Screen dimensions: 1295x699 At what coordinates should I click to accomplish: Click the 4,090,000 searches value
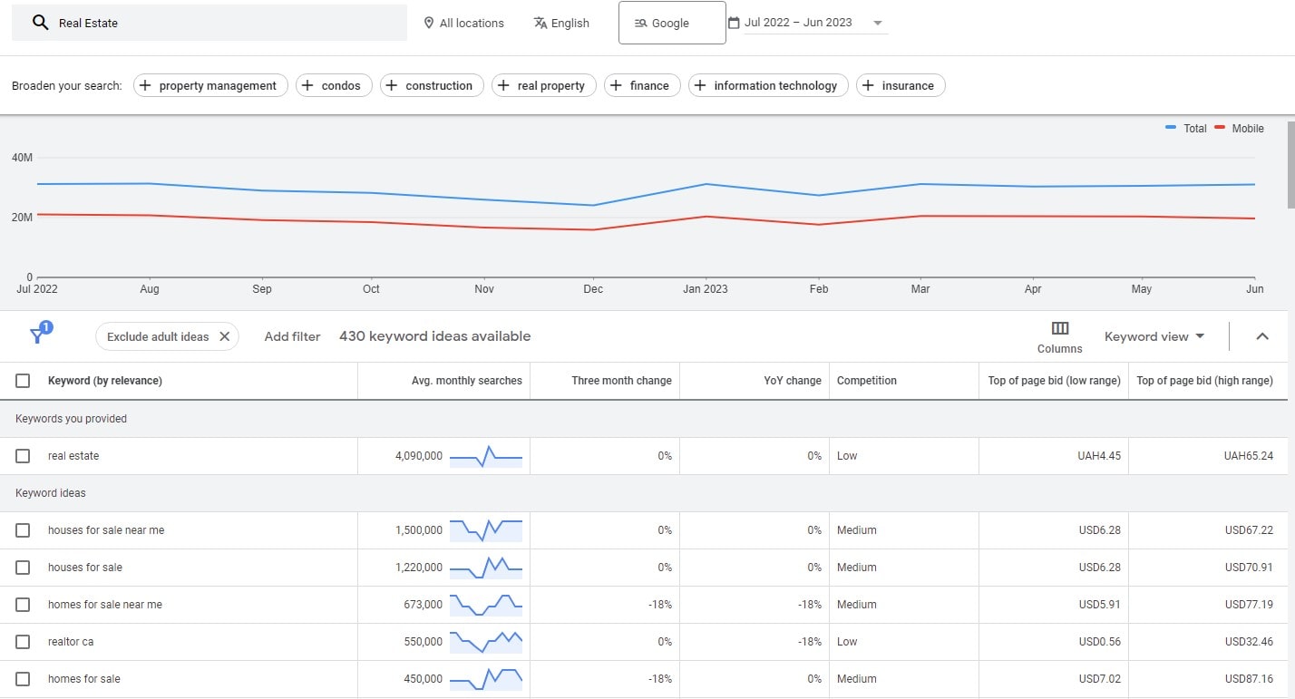[419, 456]
